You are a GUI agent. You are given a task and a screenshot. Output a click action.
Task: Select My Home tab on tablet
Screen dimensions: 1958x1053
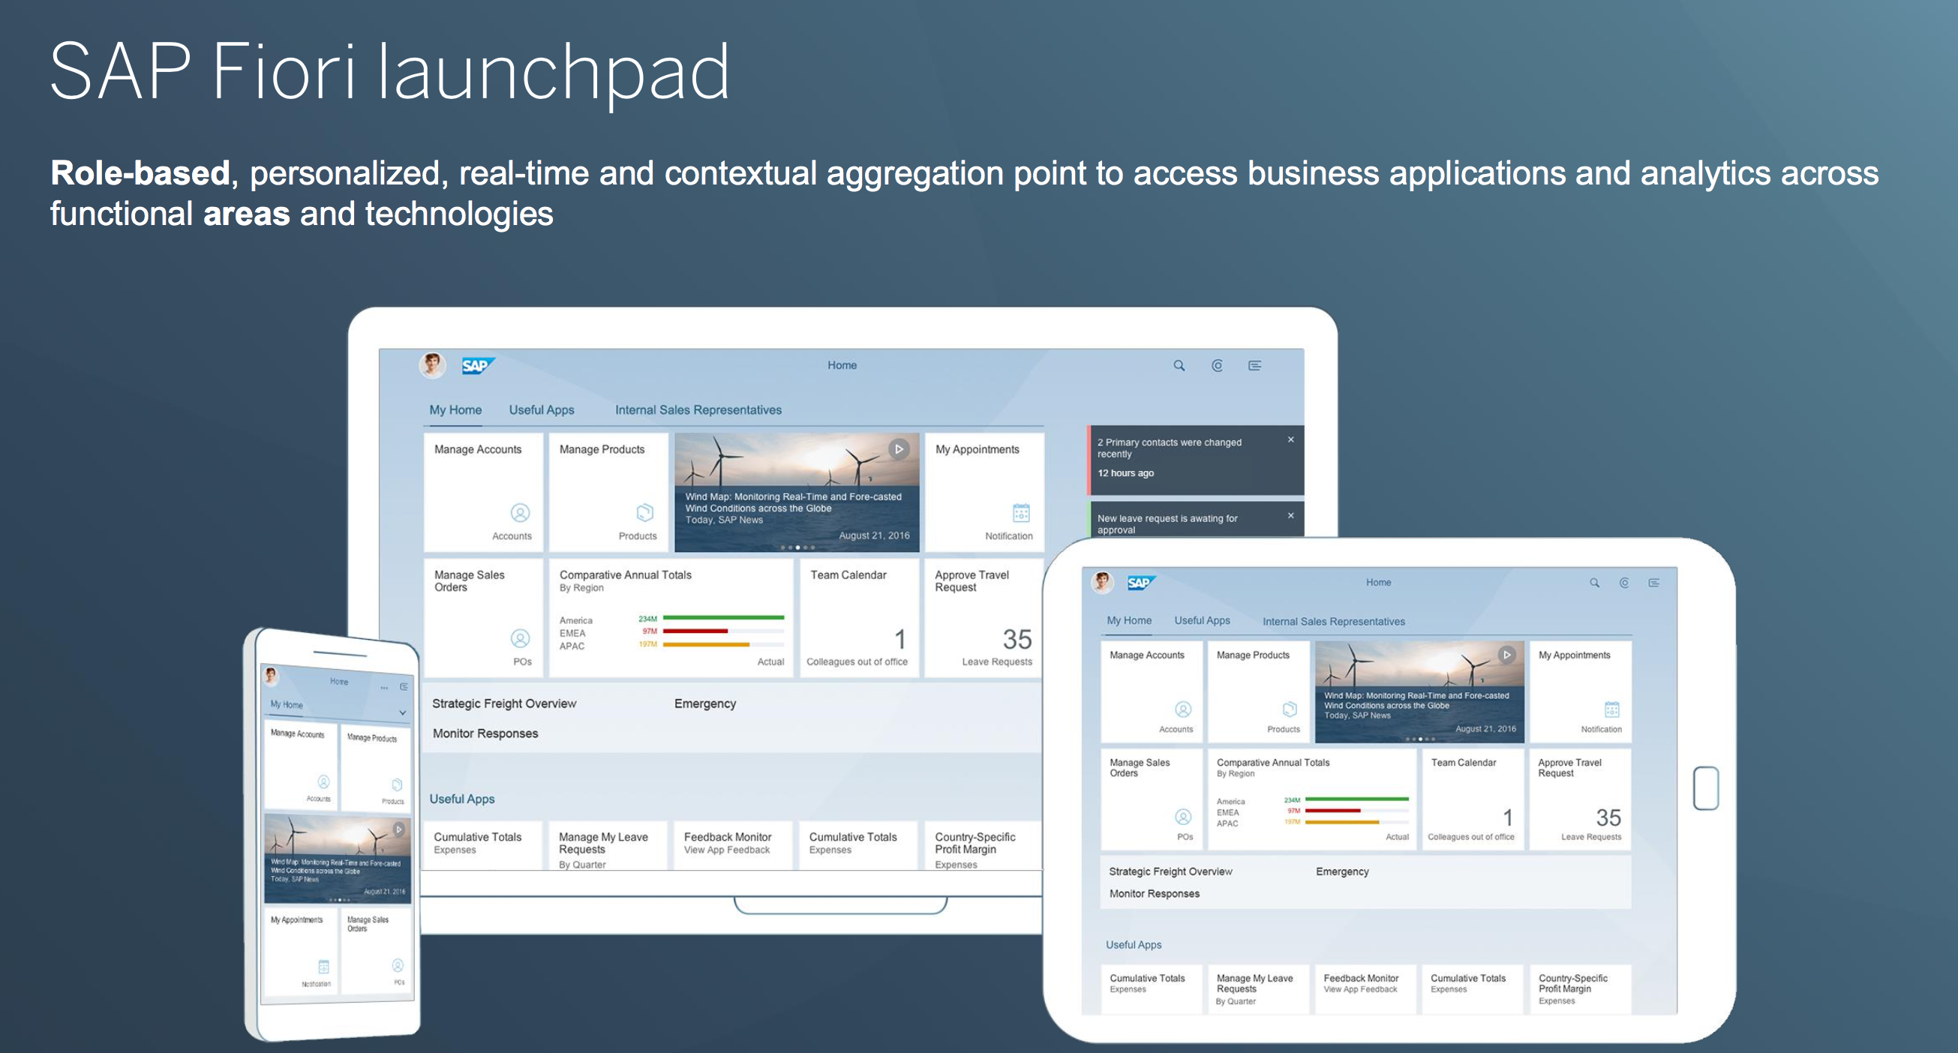click(x=1129, y=620)
